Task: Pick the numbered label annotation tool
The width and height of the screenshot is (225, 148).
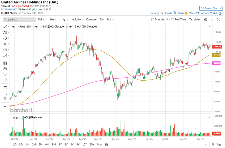Action: (x=5, y=49)
